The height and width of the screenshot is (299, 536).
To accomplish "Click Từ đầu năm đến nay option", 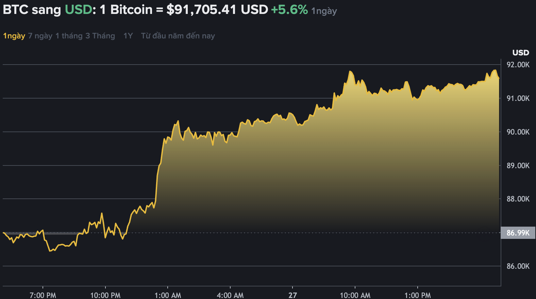I will [x=178, y=35].
